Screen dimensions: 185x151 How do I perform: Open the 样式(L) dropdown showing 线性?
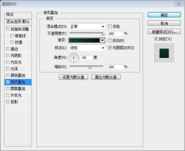pyautogui.click(x=87, y=48)
